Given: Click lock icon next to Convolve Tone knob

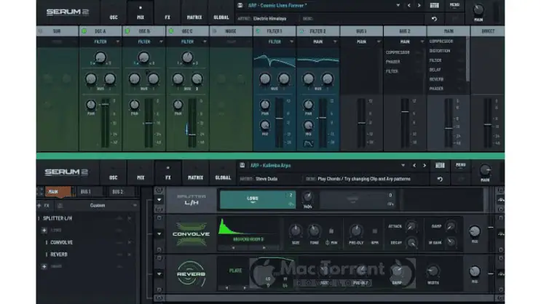Looking at the screenshot, I should pyautogui.click(x=331, y=231).
